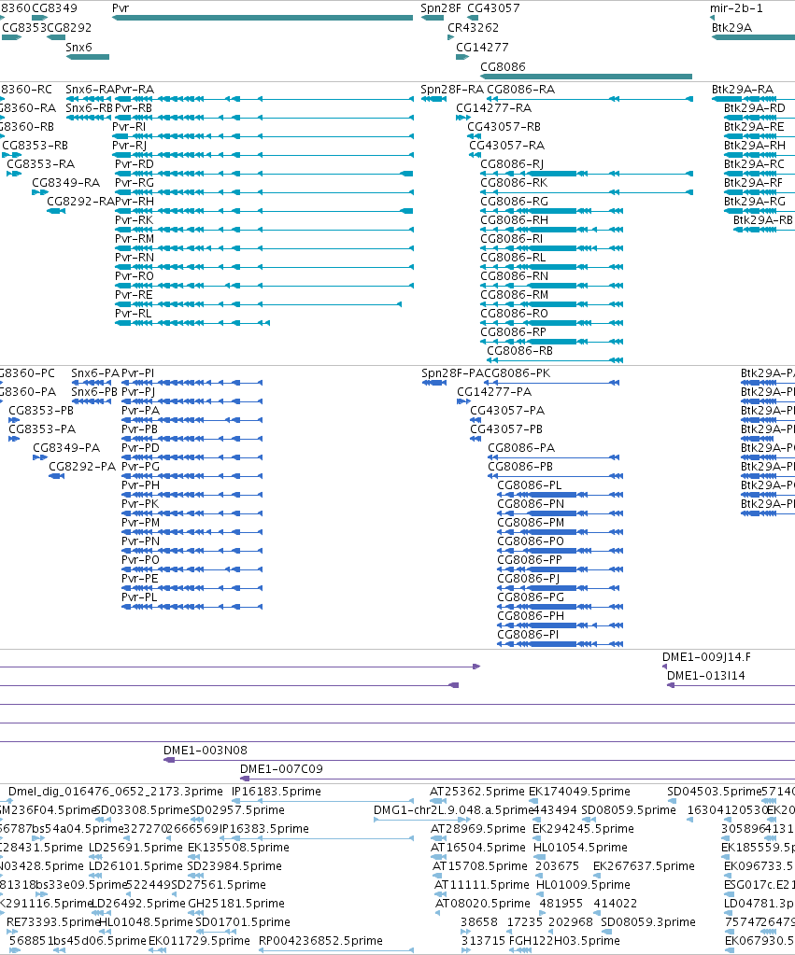Select the AT25362.5prime EST label

tap(477, 792)
